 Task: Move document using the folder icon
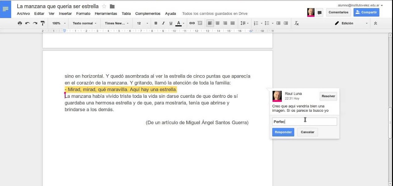click(112, 6)
